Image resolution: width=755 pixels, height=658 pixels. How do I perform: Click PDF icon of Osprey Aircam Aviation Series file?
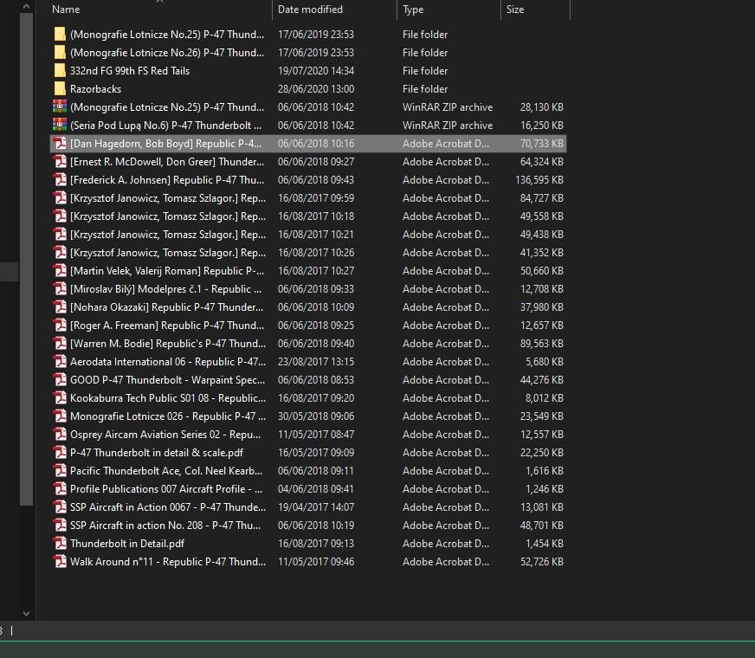60,434
